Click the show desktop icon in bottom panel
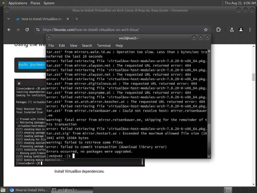The image size is (257, 193). [3, 190]
